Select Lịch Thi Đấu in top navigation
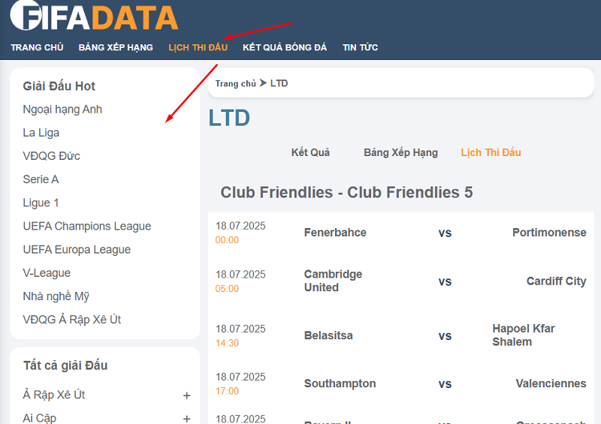The image size is (601, 424). 198,47
